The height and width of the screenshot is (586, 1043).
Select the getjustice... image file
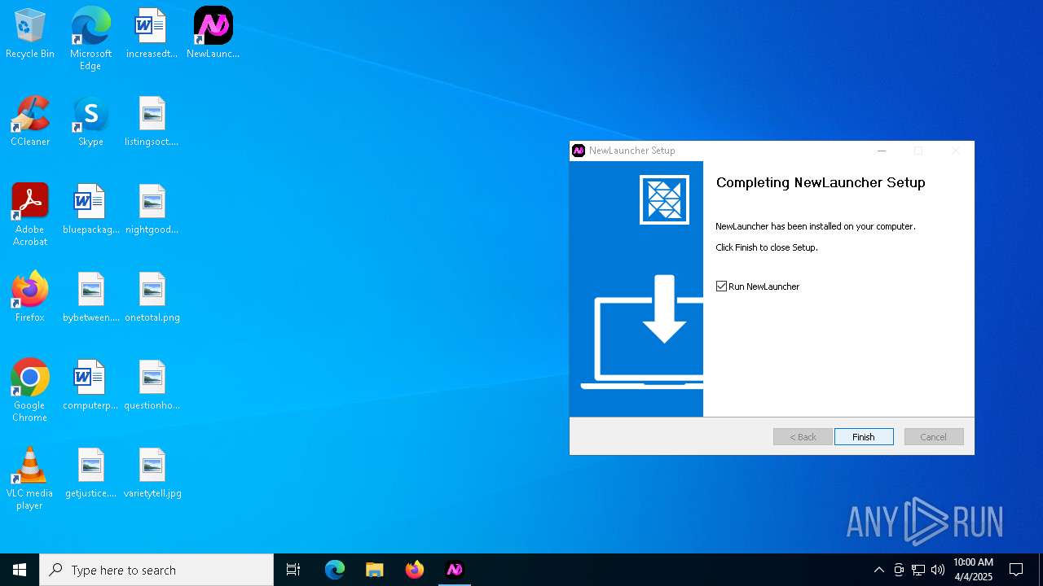(90, 474)
